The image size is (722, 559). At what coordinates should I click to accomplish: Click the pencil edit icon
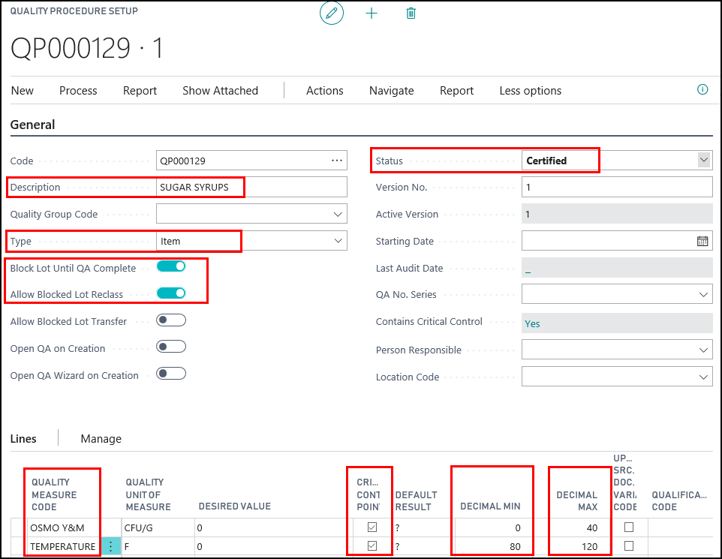coord(331,14)
